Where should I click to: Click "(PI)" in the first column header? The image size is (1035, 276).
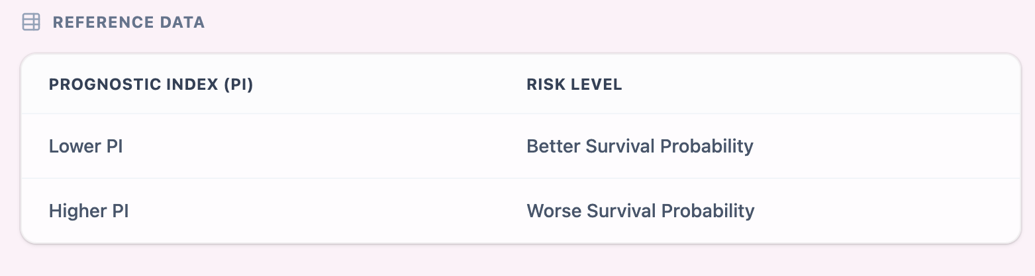[x=238, y=85]
